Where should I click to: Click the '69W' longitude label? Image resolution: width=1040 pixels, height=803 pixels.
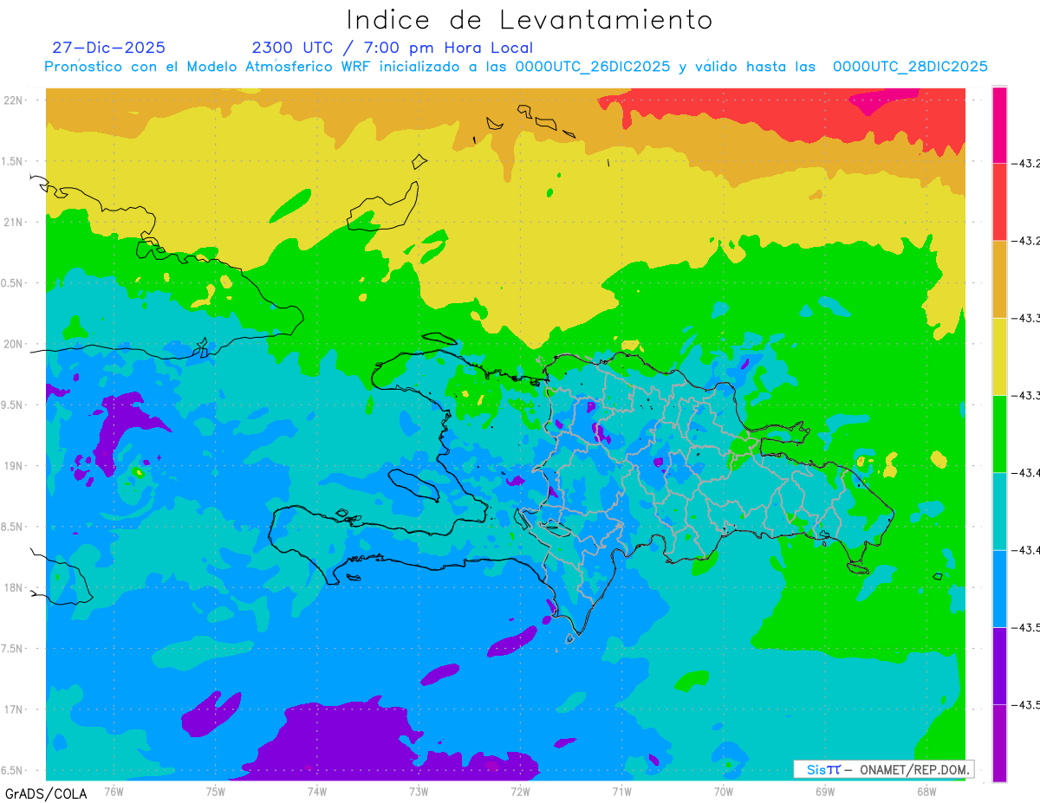pyautogui.click(x=825, y=791)
